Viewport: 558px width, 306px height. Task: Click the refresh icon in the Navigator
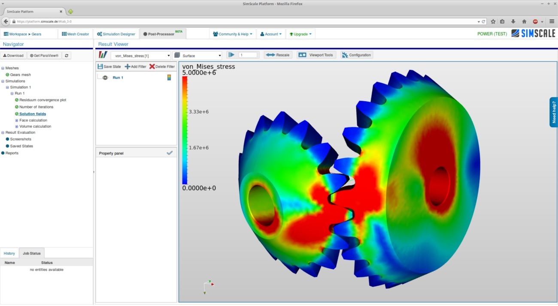point(67,55)
